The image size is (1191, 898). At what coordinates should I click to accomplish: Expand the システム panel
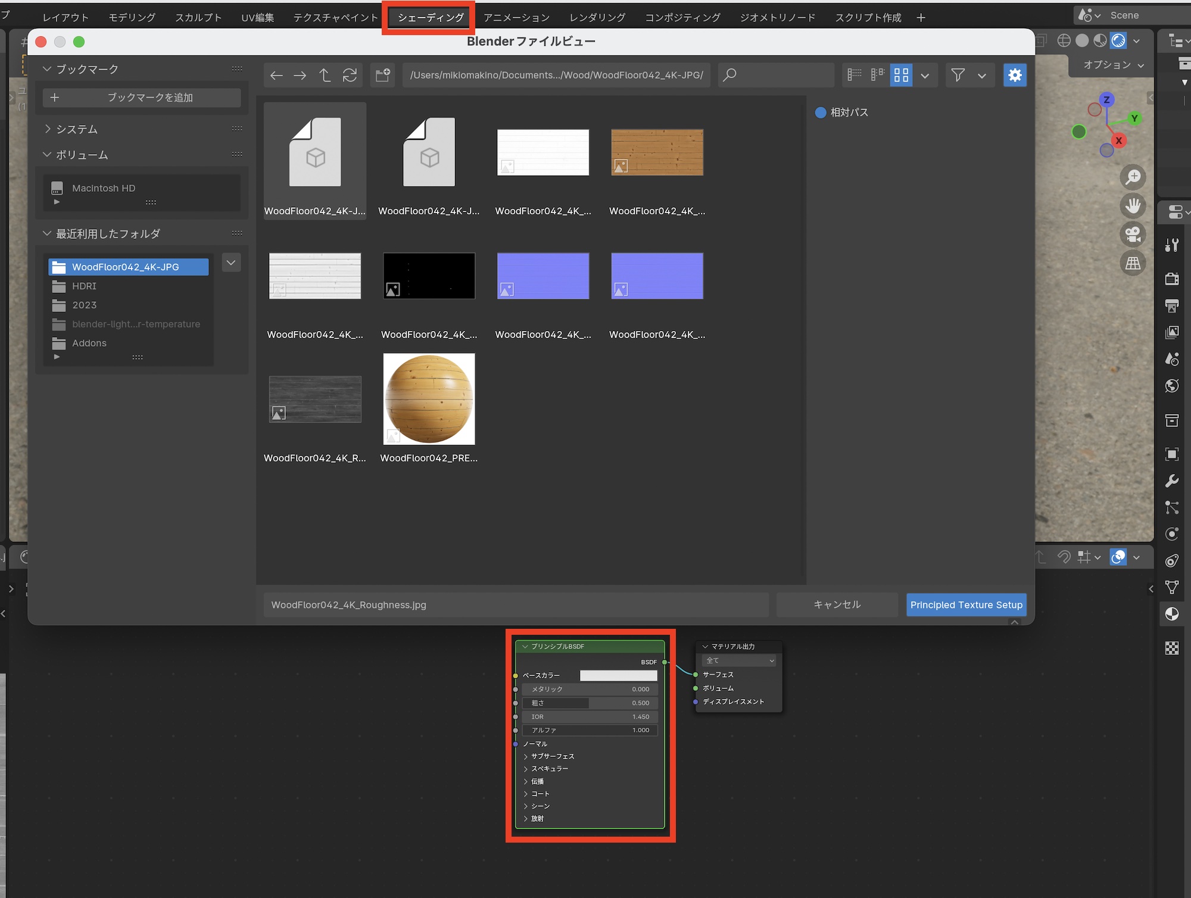pos(48,129)
